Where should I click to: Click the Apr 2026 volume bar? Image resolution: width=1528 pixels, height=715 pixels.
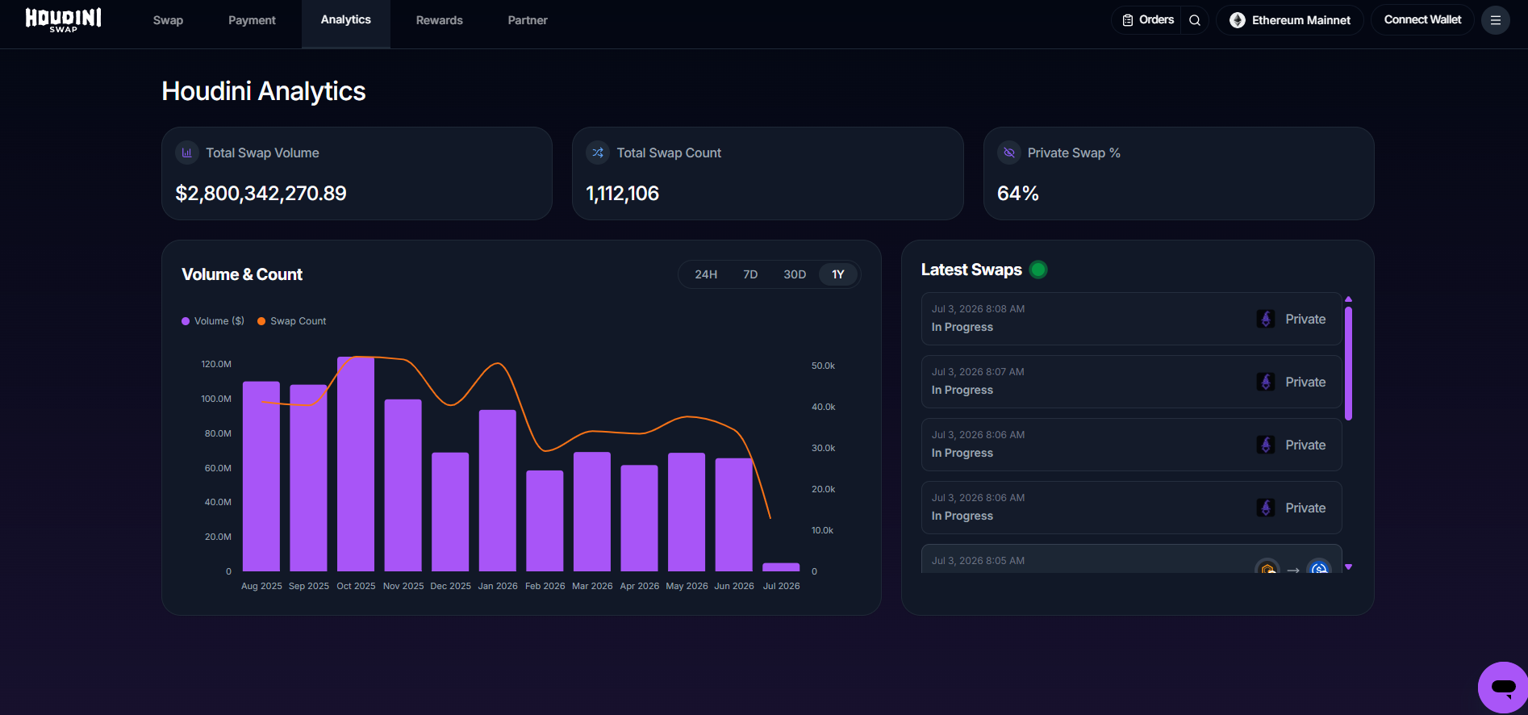tap(639, 518)
